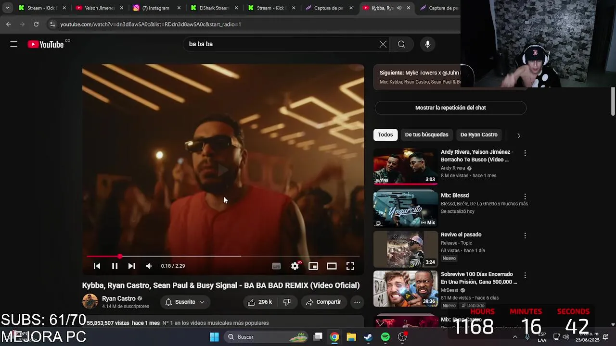Click the Windows taskbar Buscar box
Screen dimensions: 616x346
point(266,337)
